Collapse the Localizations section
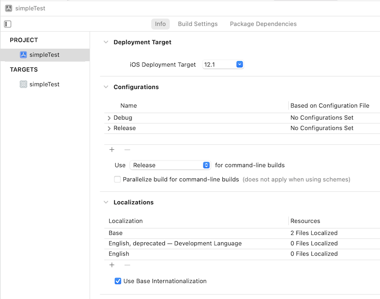Image resolution: width=380 pixels, height=299 pixels. click(x=106, y=202)
